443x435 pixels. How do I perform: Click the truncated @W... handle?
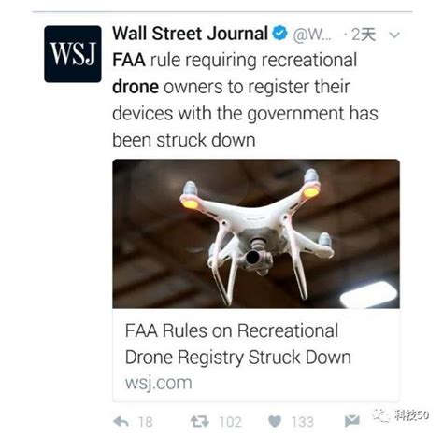(x=312, y=35)
